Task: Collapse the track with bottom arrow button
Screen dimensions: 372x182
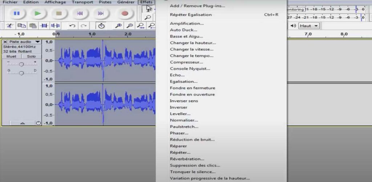Action: tap(22, 123)
